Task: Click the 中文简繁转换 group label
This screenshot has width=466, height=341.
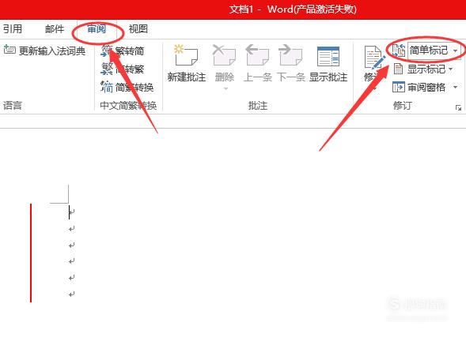Action: point(128,106)
